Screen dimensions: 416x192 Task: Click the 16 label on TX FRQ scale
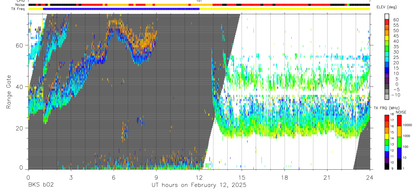(392, 127)
